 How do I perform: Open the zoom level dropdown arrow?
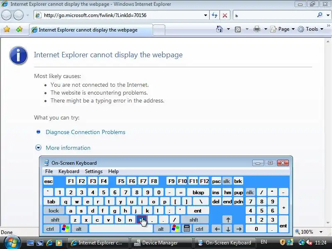[321, 232]
